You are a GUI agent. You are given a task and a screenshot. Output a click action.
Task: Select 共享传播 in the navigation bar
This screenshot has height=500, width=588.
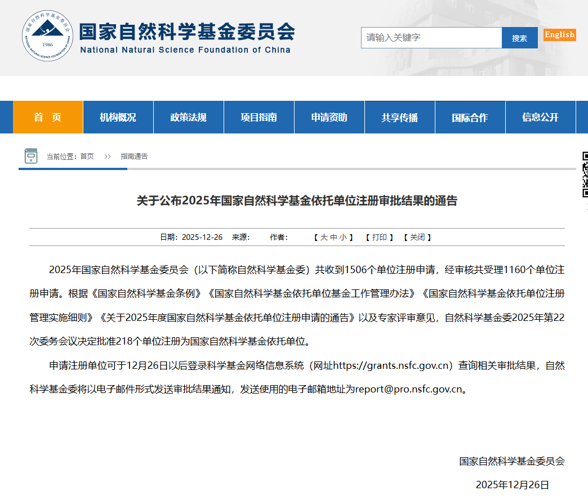(399, 117)
